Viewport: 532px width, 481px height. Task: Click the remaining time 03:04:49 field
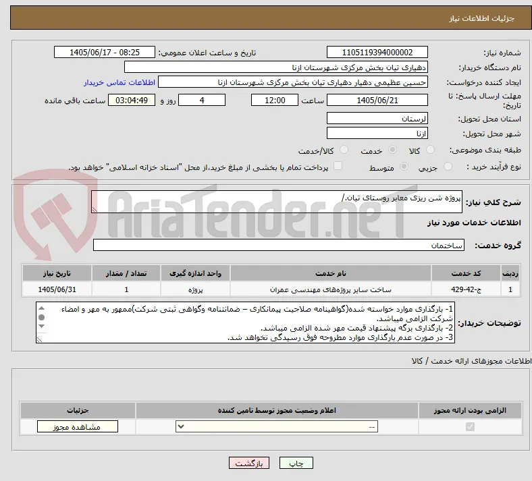(x=132, y=100)
